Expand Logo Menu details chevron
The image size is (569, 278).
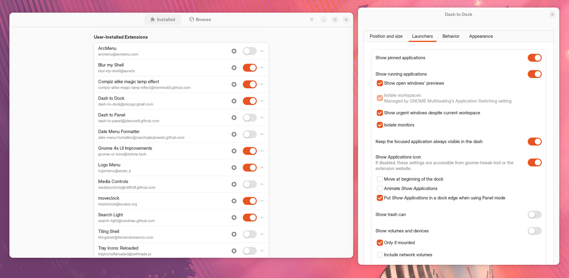pos(262,168)
